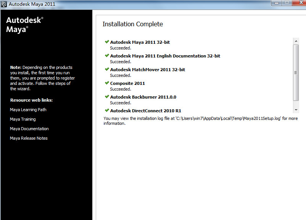Click the checkmark beside English Documentation 32-bit

107,56
